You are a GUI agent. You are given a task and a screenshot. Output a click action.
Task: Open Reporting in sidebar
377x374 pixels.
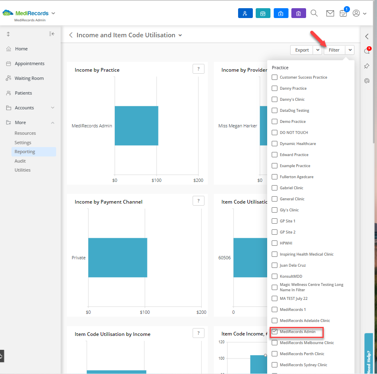coord(34,152)
